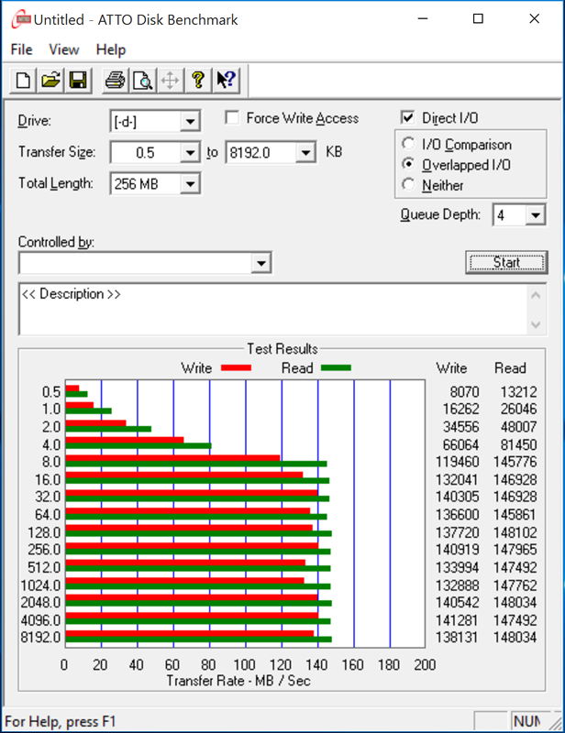Expand the Controlled by dropdown
The height and width of the screenshot is (733, 565).
[261, 263]
